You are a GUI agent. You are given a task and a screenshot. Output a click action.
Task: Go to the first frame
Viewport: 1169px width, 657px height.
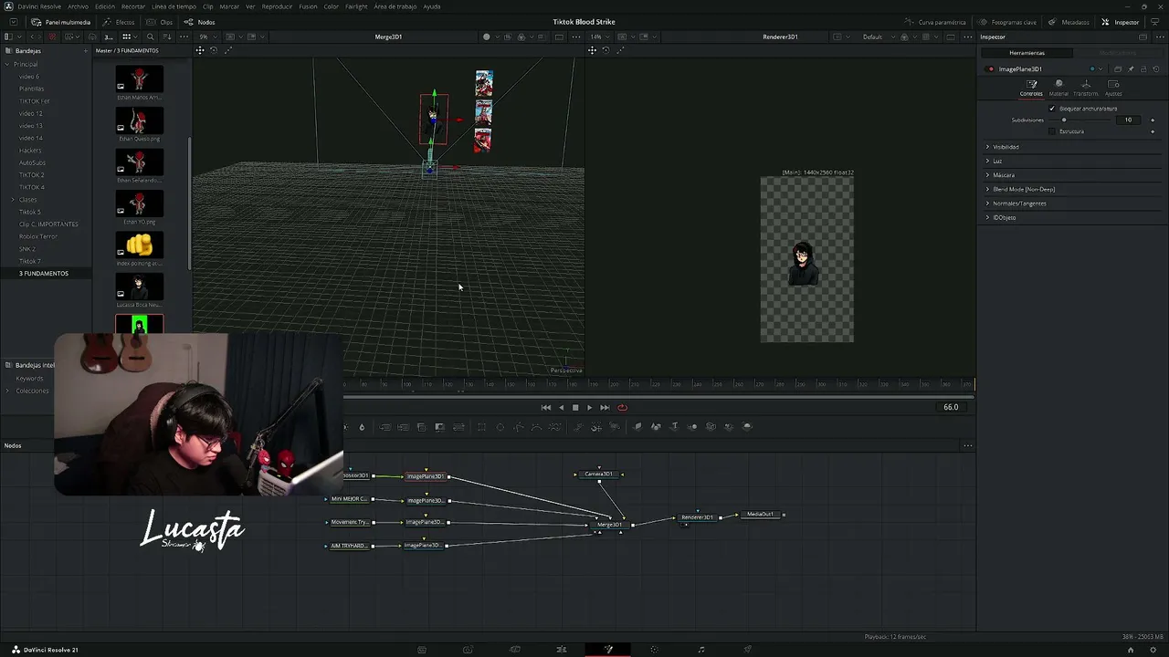546,408
